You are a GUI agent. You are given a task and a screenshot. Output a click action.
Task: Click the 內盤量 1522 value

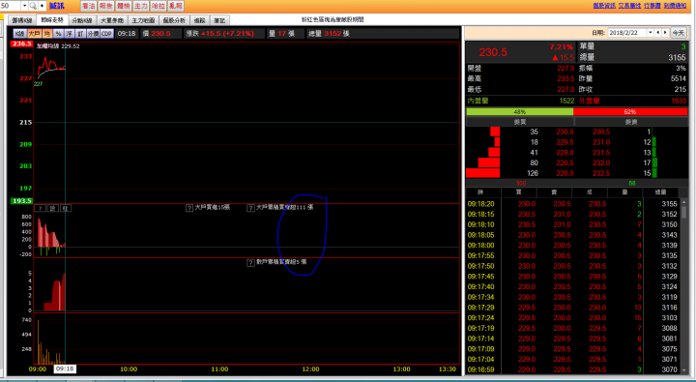tap(566, 101)
